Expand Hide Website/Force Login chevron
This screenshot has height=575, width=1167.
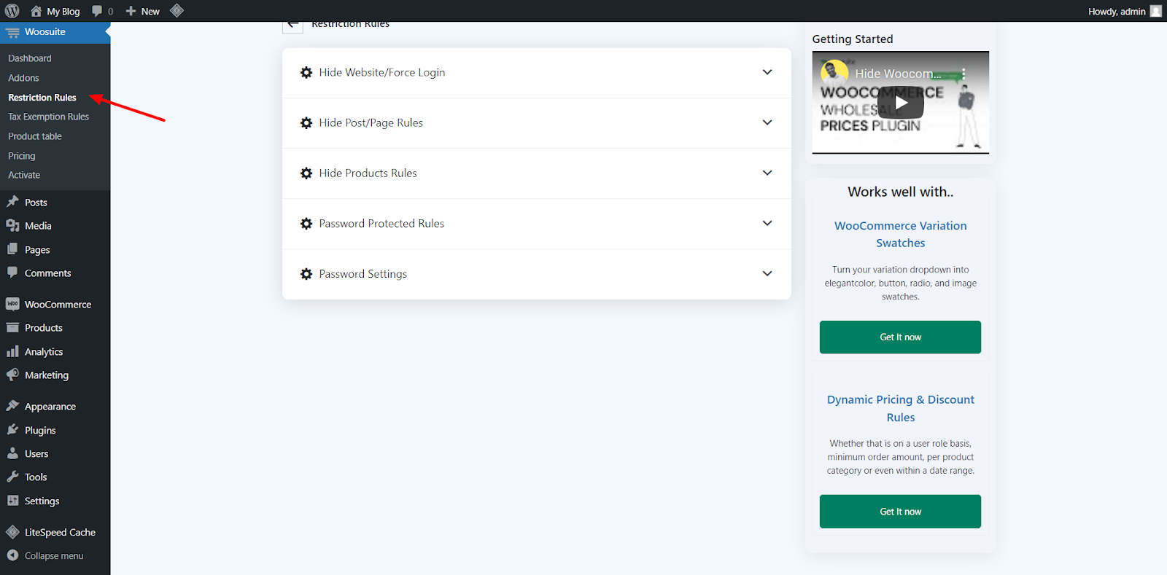click(x=767, y=72)
